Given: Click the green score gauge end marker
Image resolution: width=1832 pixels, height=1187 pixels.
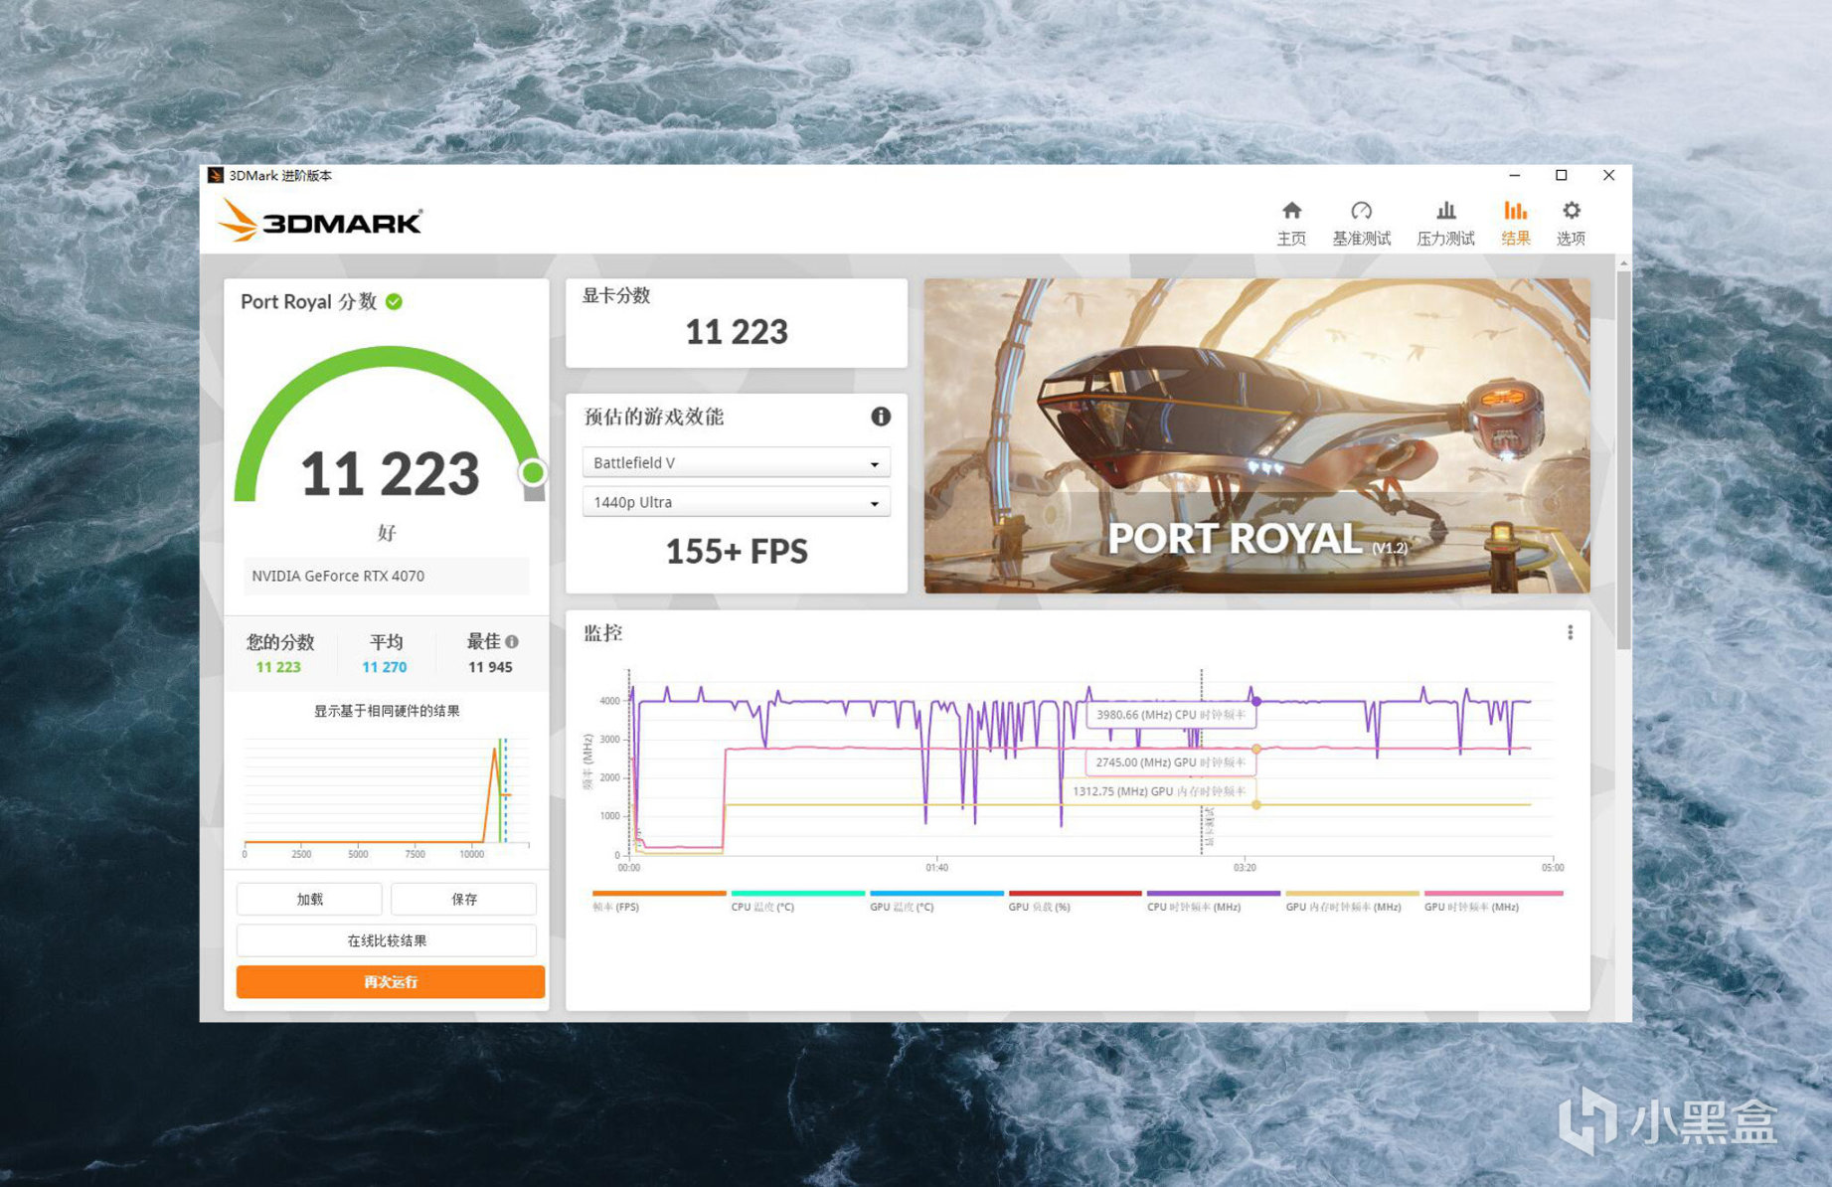Looking at the screenshot, I should click(533, 472).
